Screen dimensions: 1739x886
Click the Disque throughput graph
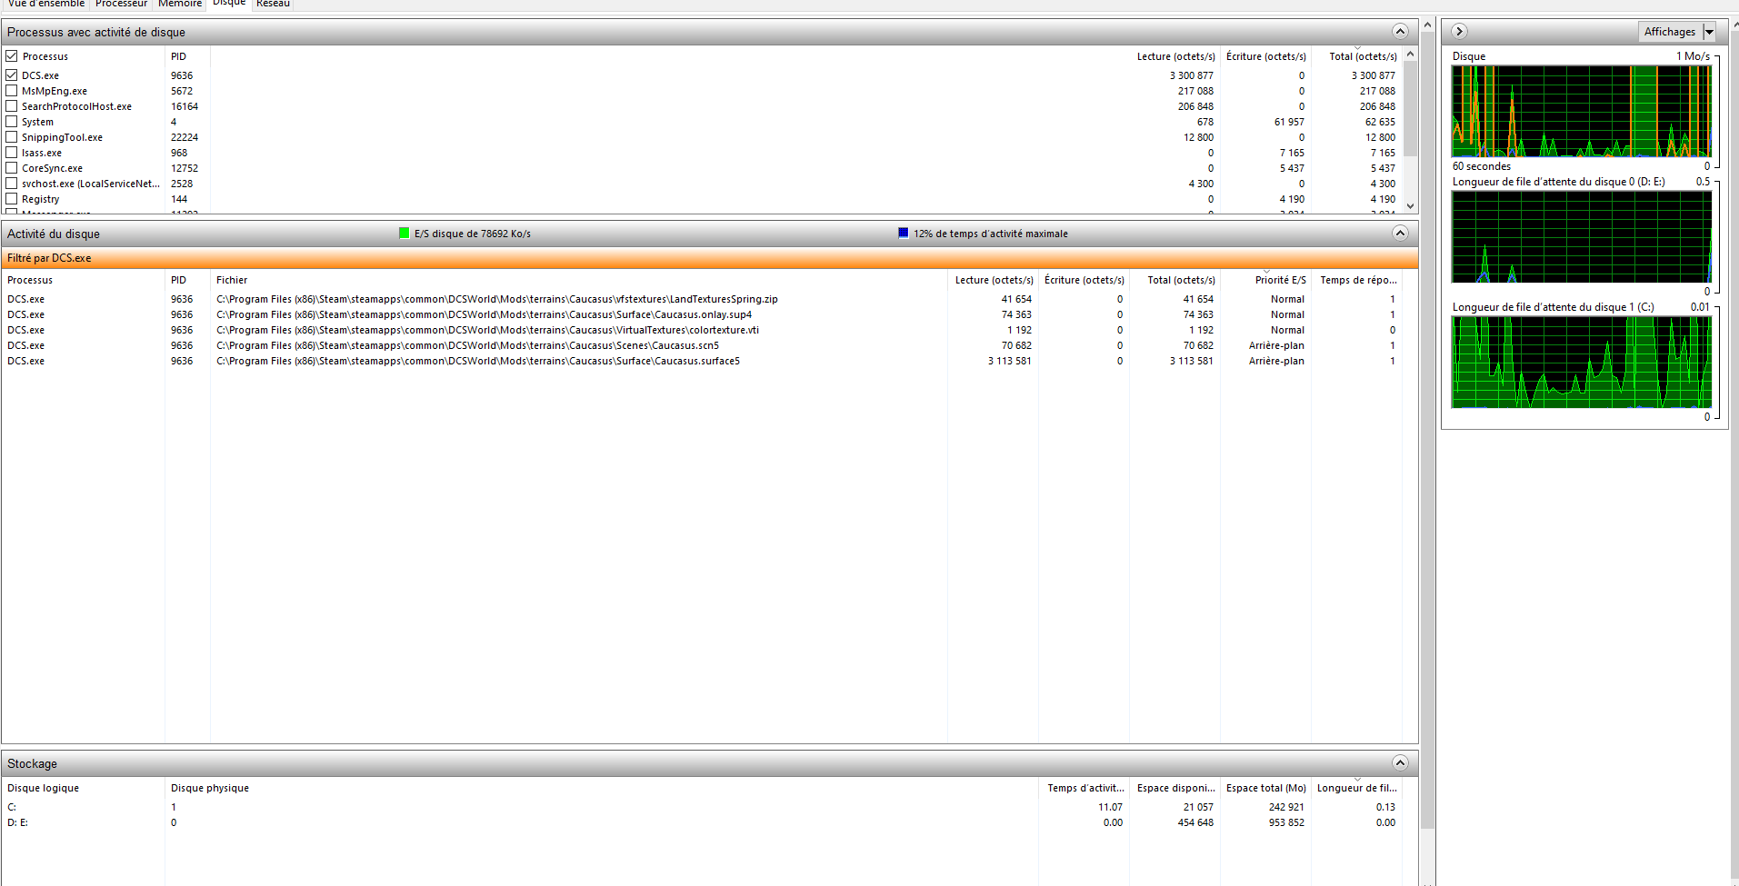[1582, 111]
